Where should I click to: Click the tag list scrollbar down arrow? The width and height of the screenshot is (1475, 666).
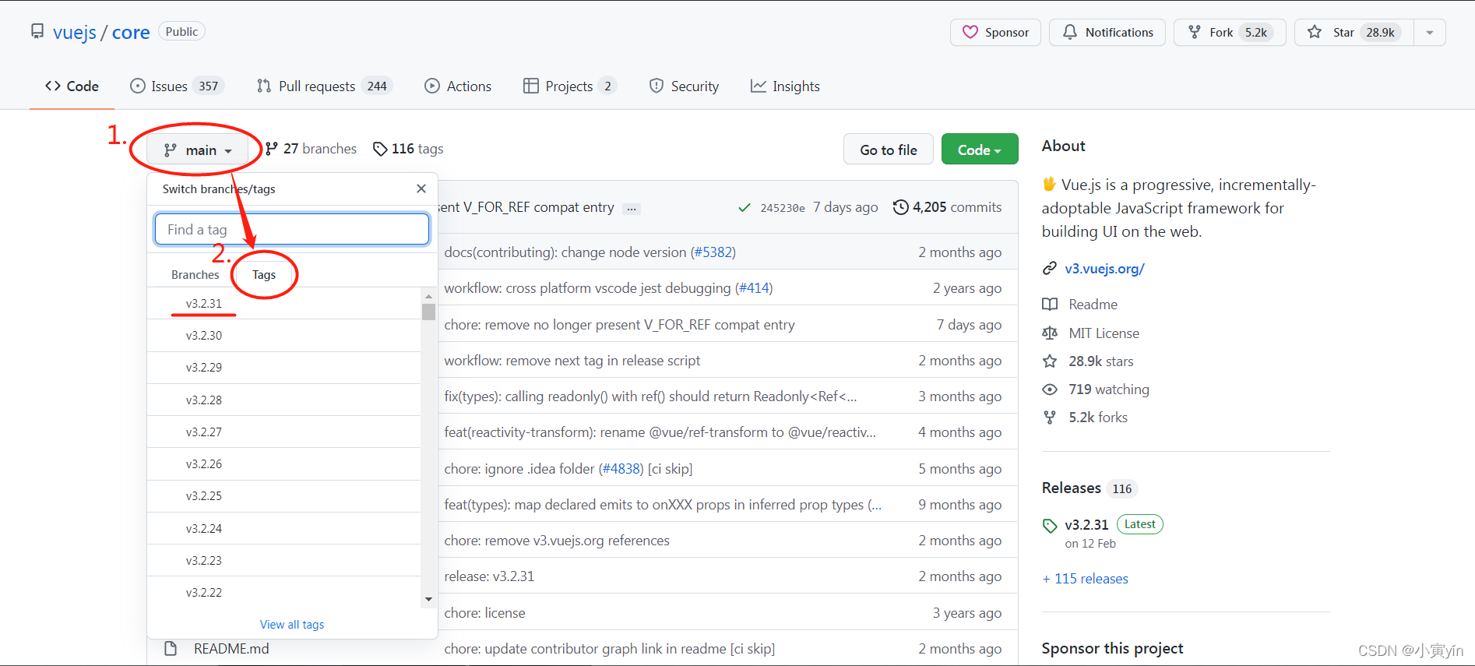(x=428, y=599)
